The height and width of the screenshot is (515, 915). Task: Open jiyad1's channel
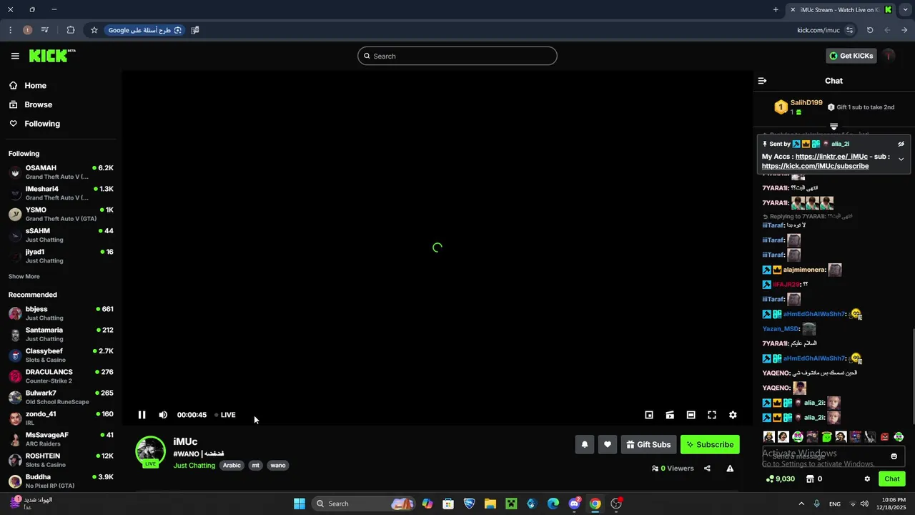(61, 256)
